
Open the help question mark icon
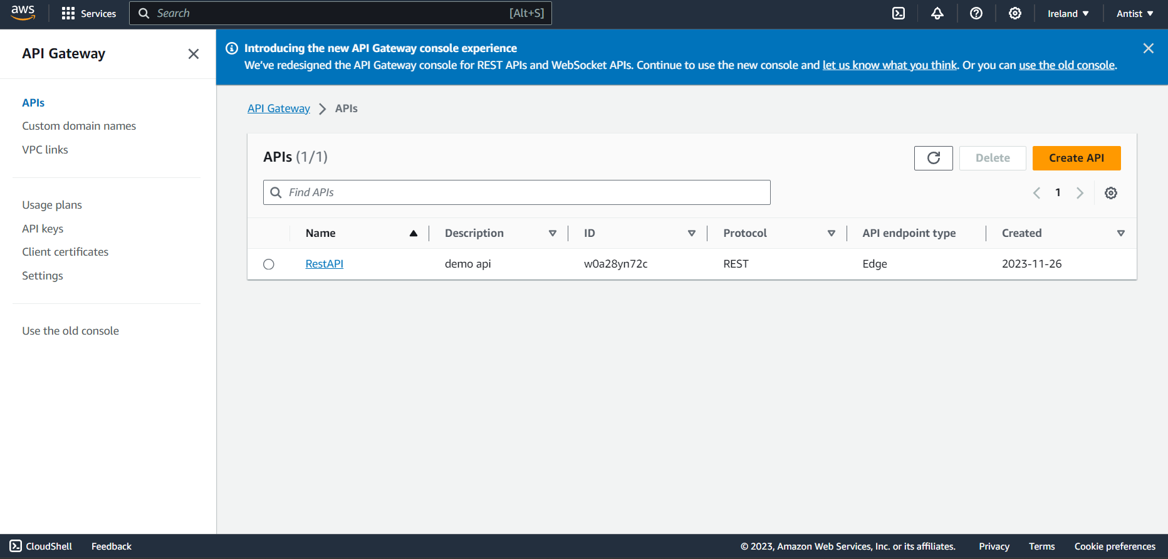[x=976, y=13]
